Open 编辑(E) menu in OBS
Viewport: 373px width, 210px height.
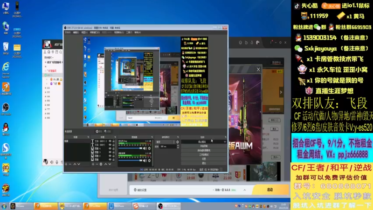[76, 32]
